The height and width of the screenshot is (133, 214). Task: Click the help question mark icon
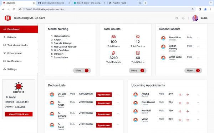coord(177,18)
